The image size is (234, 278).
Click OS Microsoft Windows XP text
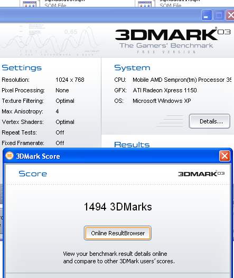coord(162,101)
